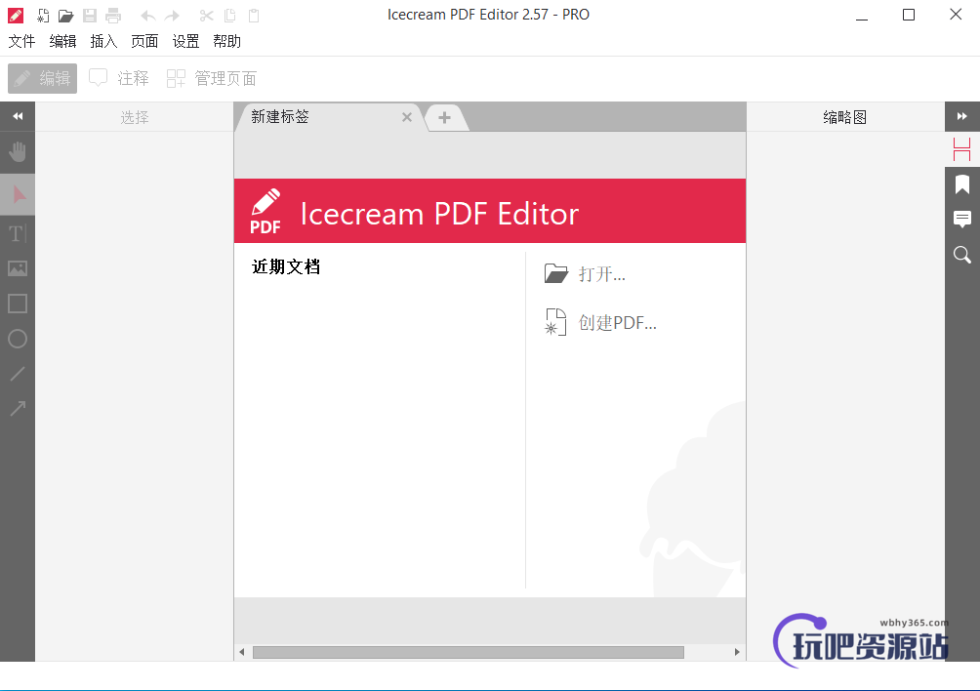Click the new document icon in title bar
The width and height of the screenshot is (980, 691).
click(x=43, y=16)
